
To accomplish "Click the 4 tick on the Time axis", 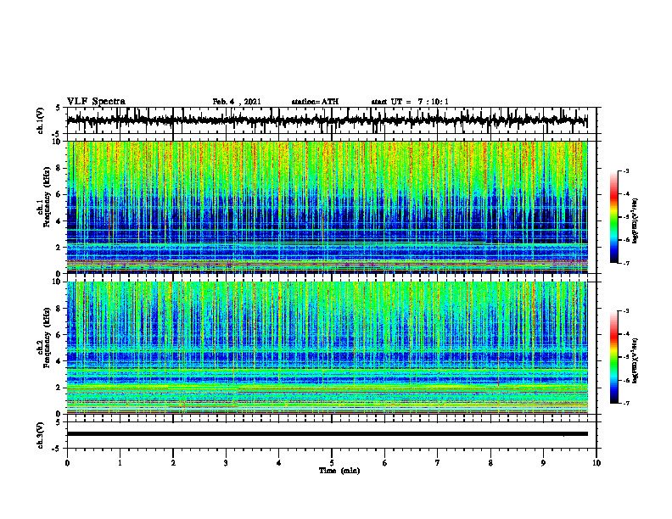I will coord(279,463).
